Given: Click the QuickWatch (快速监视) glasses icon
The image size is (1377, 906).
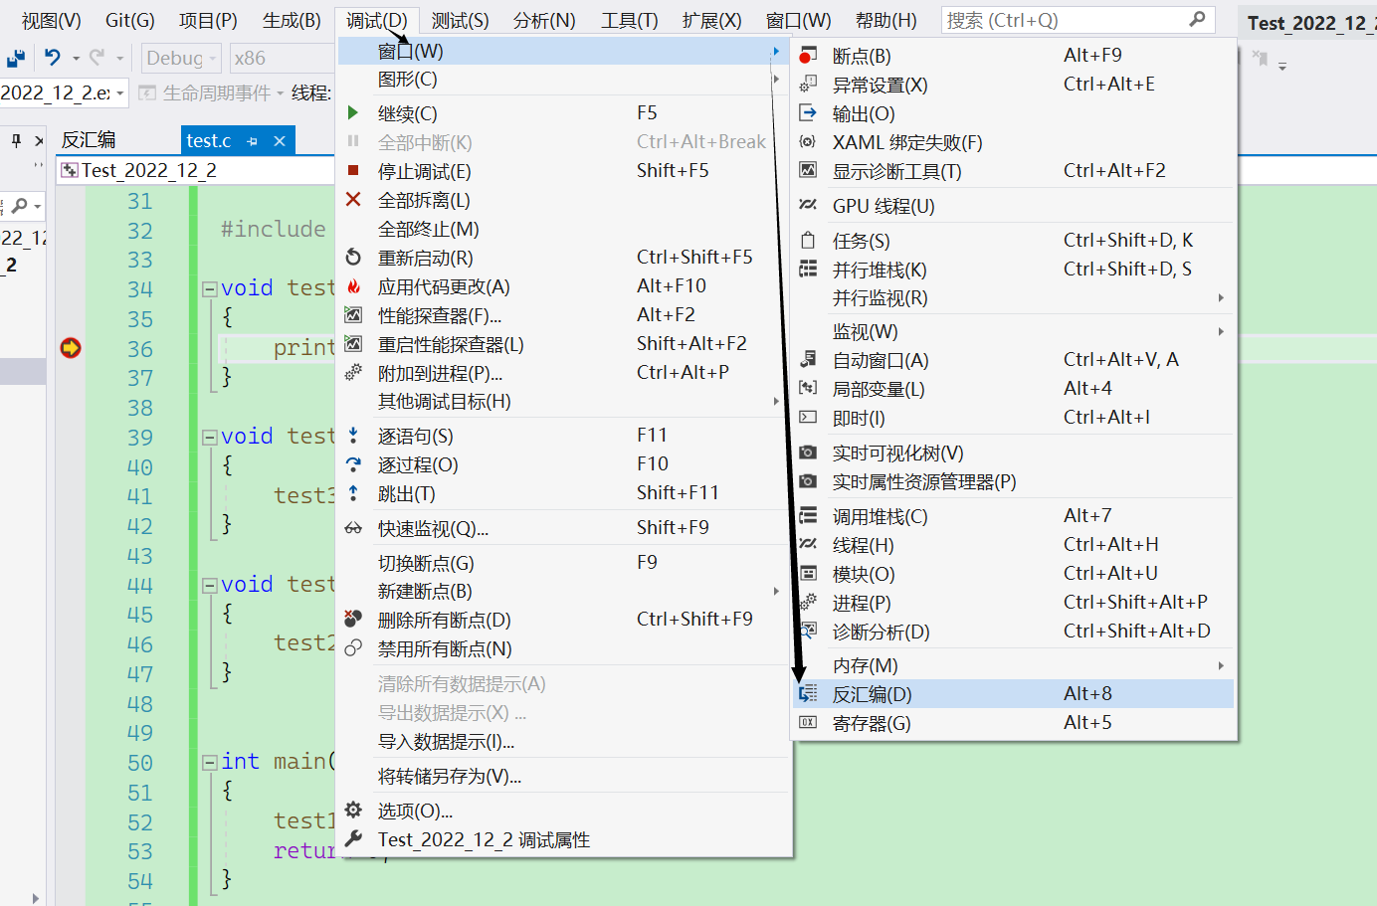Looking at the screenshot, I should click(353, 528).
